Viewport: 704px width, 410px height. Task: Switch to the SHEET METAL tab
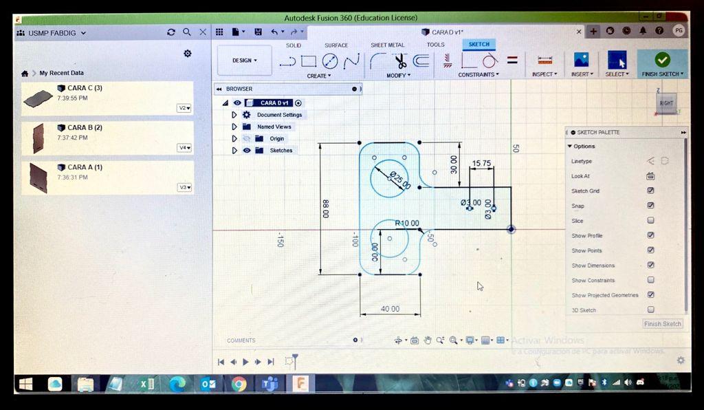[388, 45]
